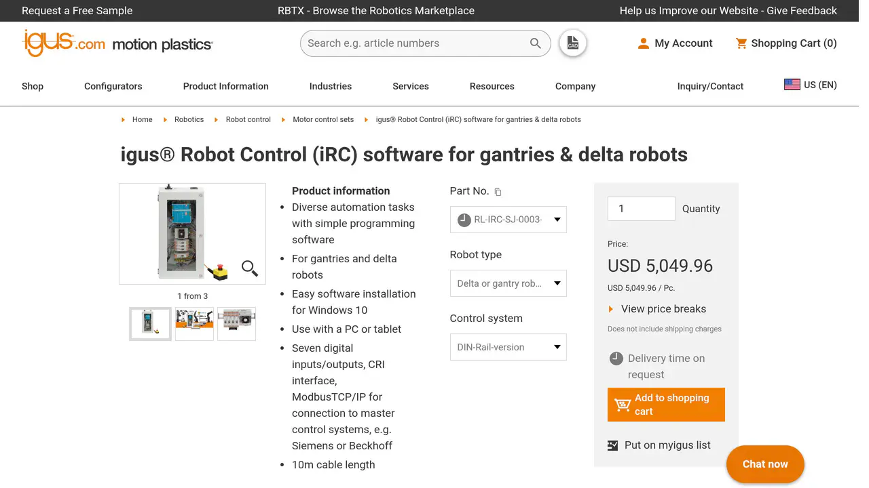This screenshot has height=488, width=869.
Task: Open the CAD file icon button
Action: (x=573, y=43)
